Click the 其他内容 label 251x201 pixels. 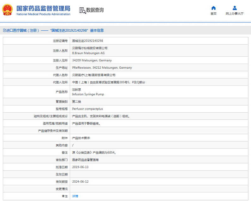(62, 145)
